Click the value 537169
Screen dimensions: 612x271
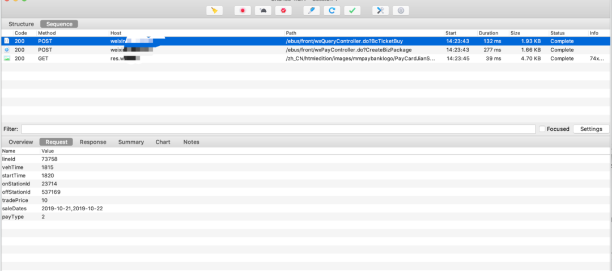click(x=51, y=192)
